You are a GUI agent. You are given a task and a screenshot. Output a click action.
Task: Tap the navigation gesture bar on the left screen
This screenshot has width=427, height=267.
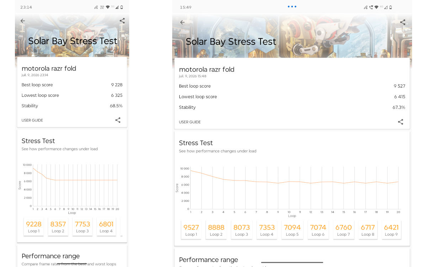click(x=72, y=264)
